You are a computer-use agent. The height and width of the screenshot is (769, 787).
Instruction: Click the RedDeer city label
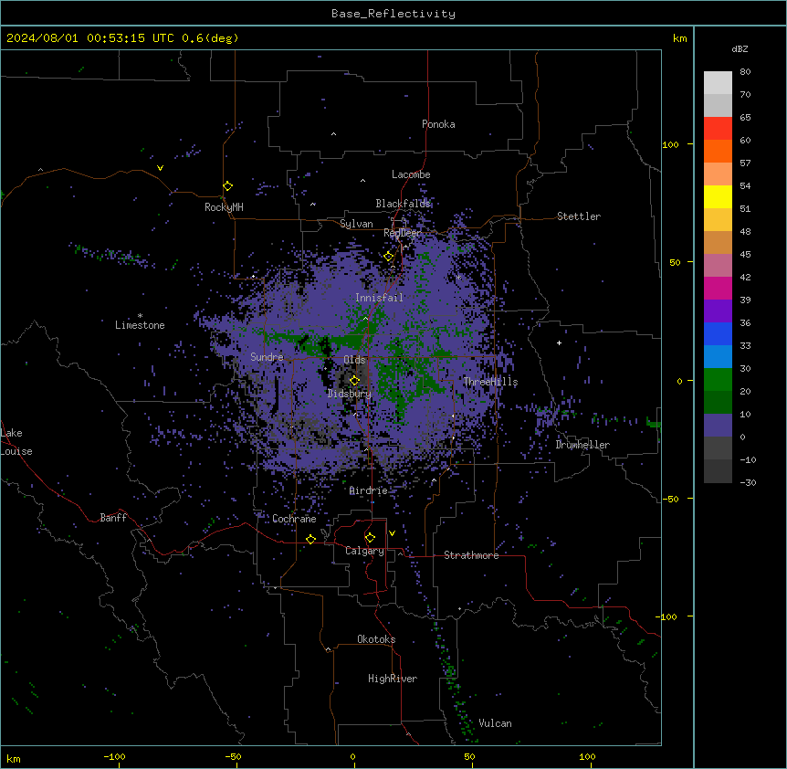(402, 233)
